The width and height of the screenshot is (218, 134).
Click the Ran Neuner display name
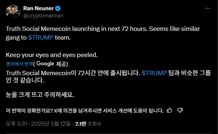[39, 8]
